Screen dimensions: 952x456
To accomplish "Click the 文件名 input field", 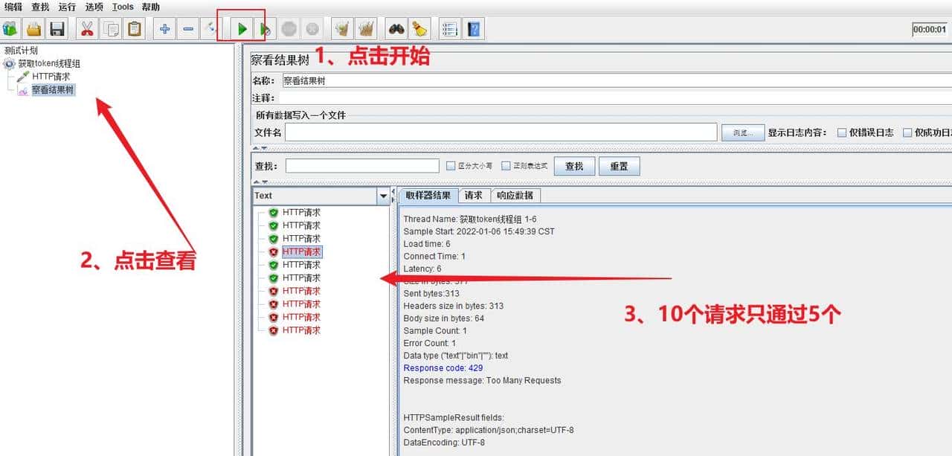I will (500, 132).
